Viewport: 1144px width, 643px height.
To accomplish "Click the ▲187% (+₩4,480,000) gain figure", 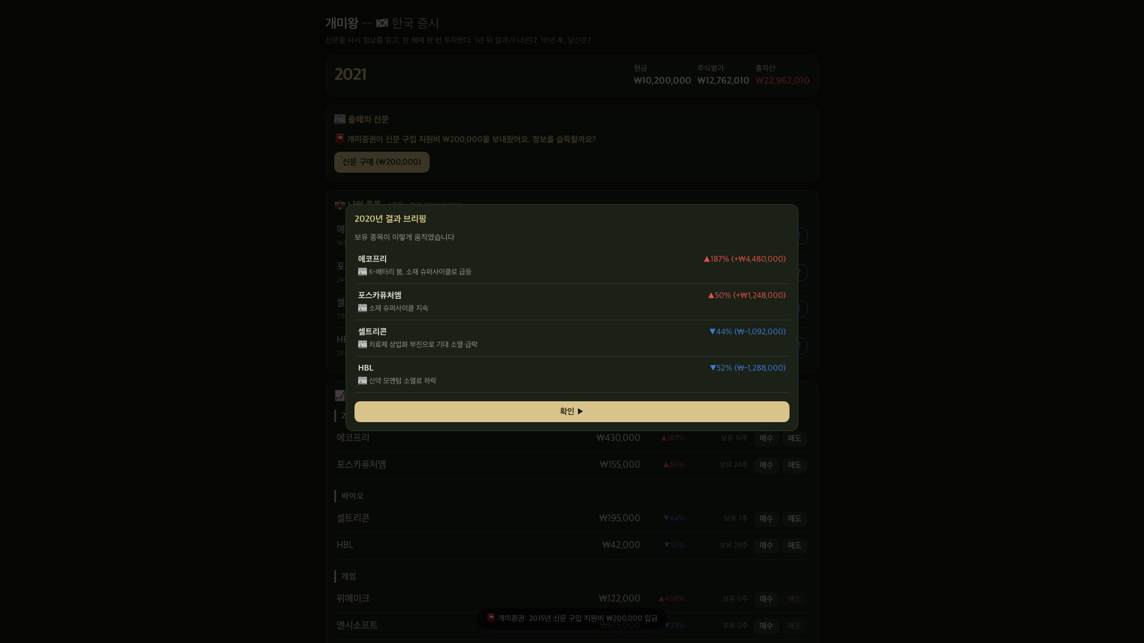I will pyautogui.click(x=745, y=259).
